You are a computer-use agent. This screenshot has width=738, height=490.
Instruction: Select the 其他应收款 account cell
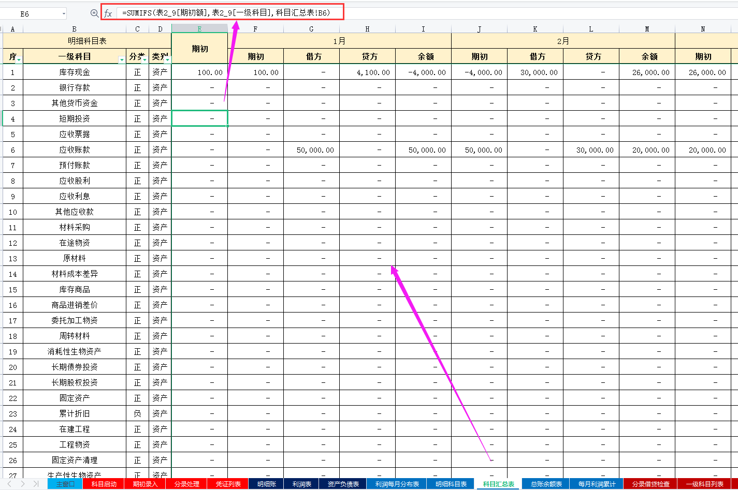75,212
